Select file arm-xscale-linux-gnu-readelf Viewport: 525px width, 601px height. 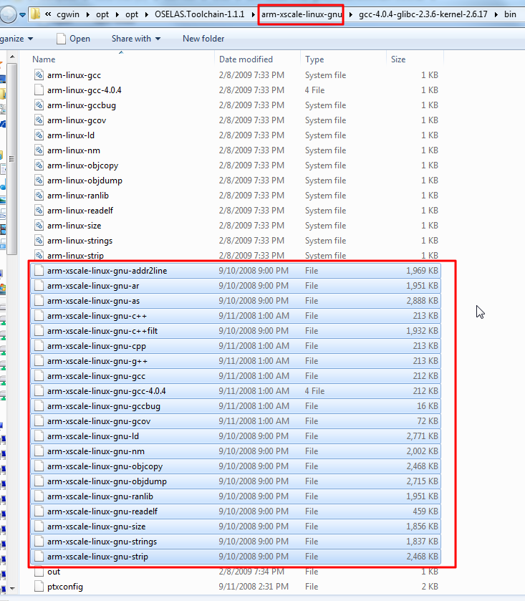click(236, 511)
